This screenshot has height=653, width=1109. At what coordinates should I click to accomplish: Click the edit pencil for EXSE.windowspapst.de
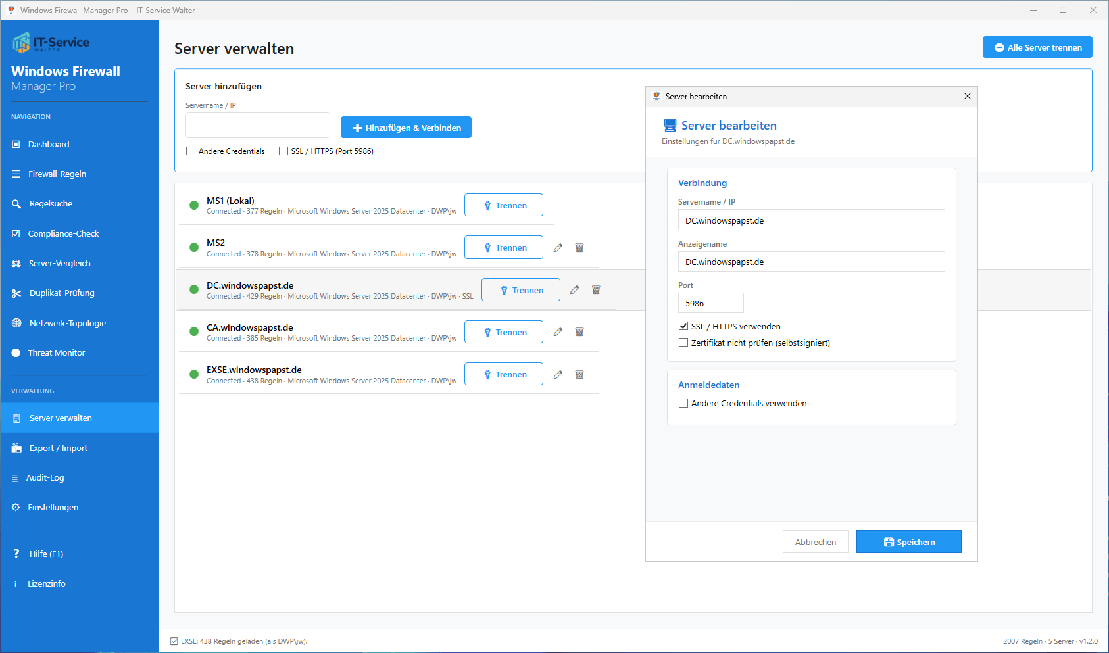558,375
